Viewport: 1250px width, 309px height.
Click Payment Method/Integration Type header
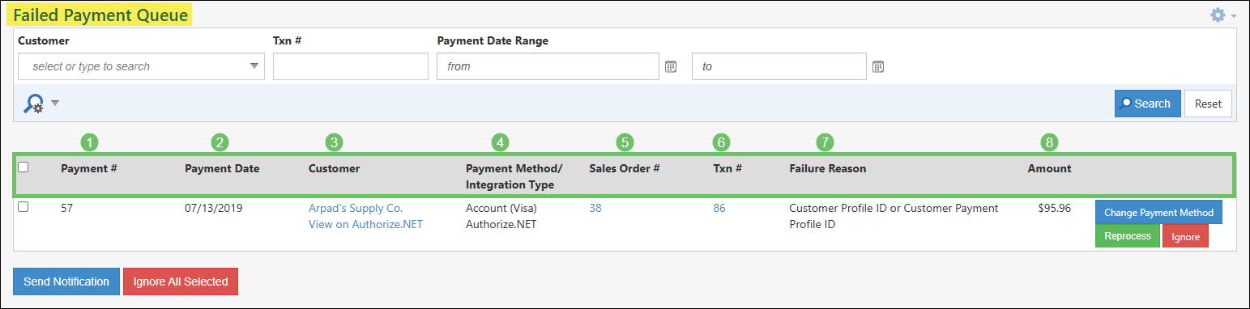click(514, 177)
